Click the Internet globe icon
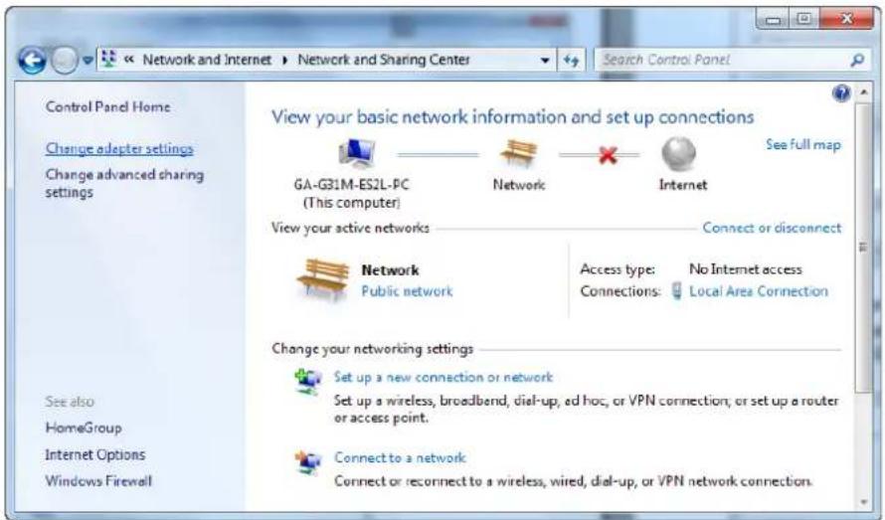Screen dimensions: 885x520 (x=678, y=153)
